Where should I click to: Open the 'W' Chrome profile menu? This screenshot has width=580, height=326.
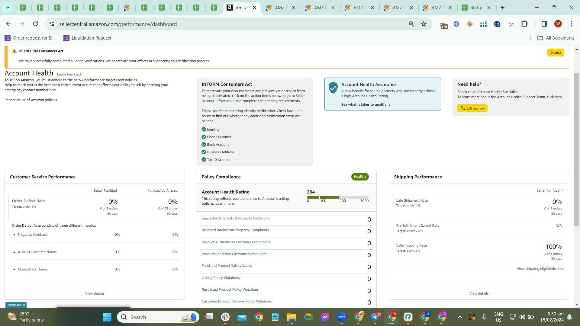[x=558, y=24]
